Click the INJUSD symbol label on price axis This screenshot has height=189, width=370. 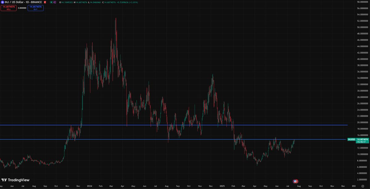[351, 139]
